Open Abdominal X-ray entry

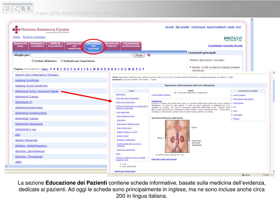pos(25,129)
